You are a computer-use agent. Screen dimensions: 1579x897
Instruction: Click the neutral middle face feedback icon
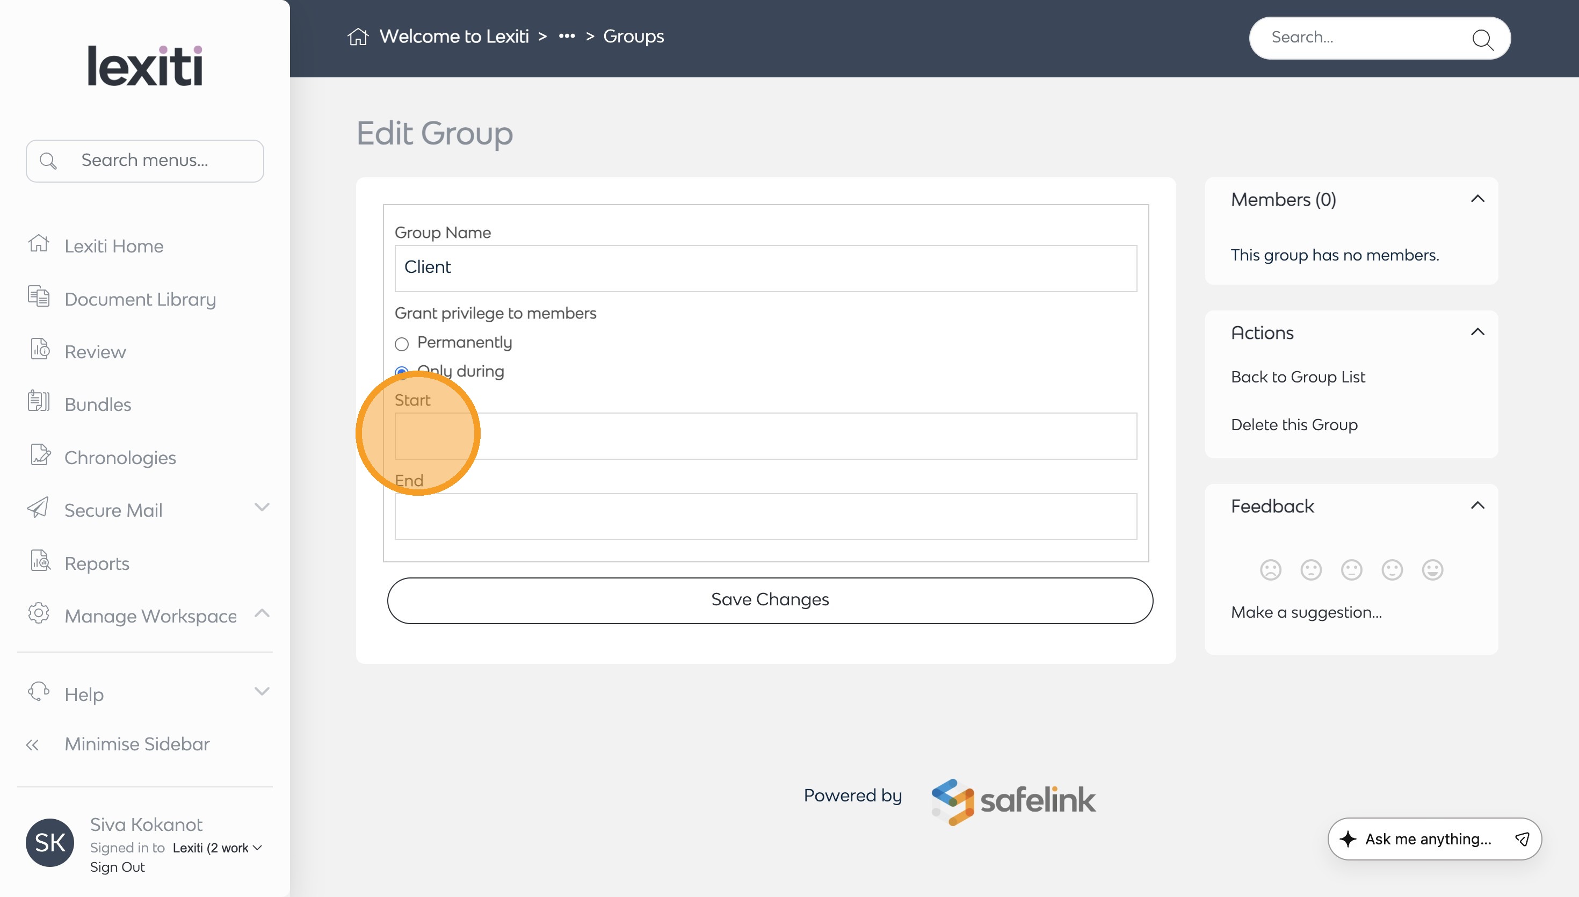[1351, 570]
